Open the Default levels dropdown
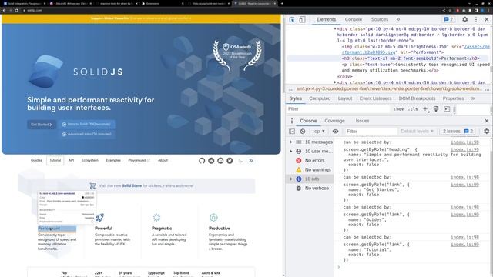The width and height of the screenshot is (493, 277). [418, 132]
